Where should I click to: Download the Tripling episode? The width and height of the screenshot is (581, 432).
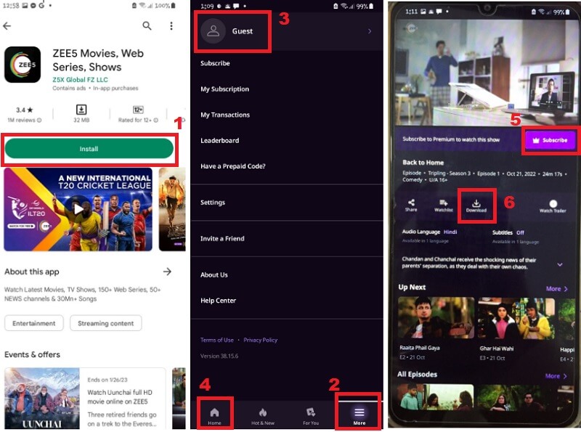(476, 205)
